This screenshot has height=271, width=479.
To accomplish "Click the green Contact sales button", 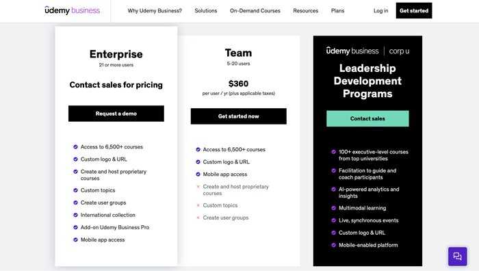I will point(367,118).
